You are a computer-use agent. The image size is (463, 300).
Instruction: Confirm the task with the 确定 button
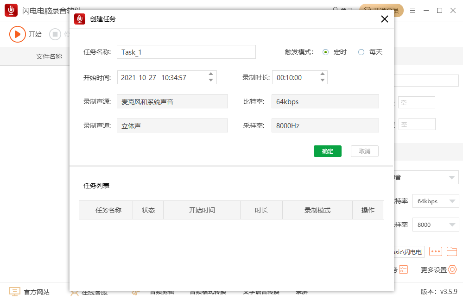(x=327, y=151)
